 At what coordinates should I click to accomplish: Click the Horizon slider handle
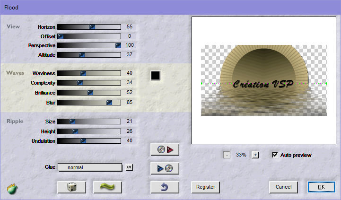point(92,27)
